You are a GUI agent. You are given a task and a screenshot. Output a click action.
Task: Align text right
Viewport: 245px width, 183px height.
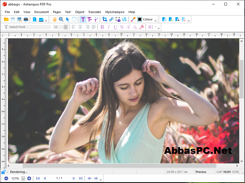[x=87, y=27]
